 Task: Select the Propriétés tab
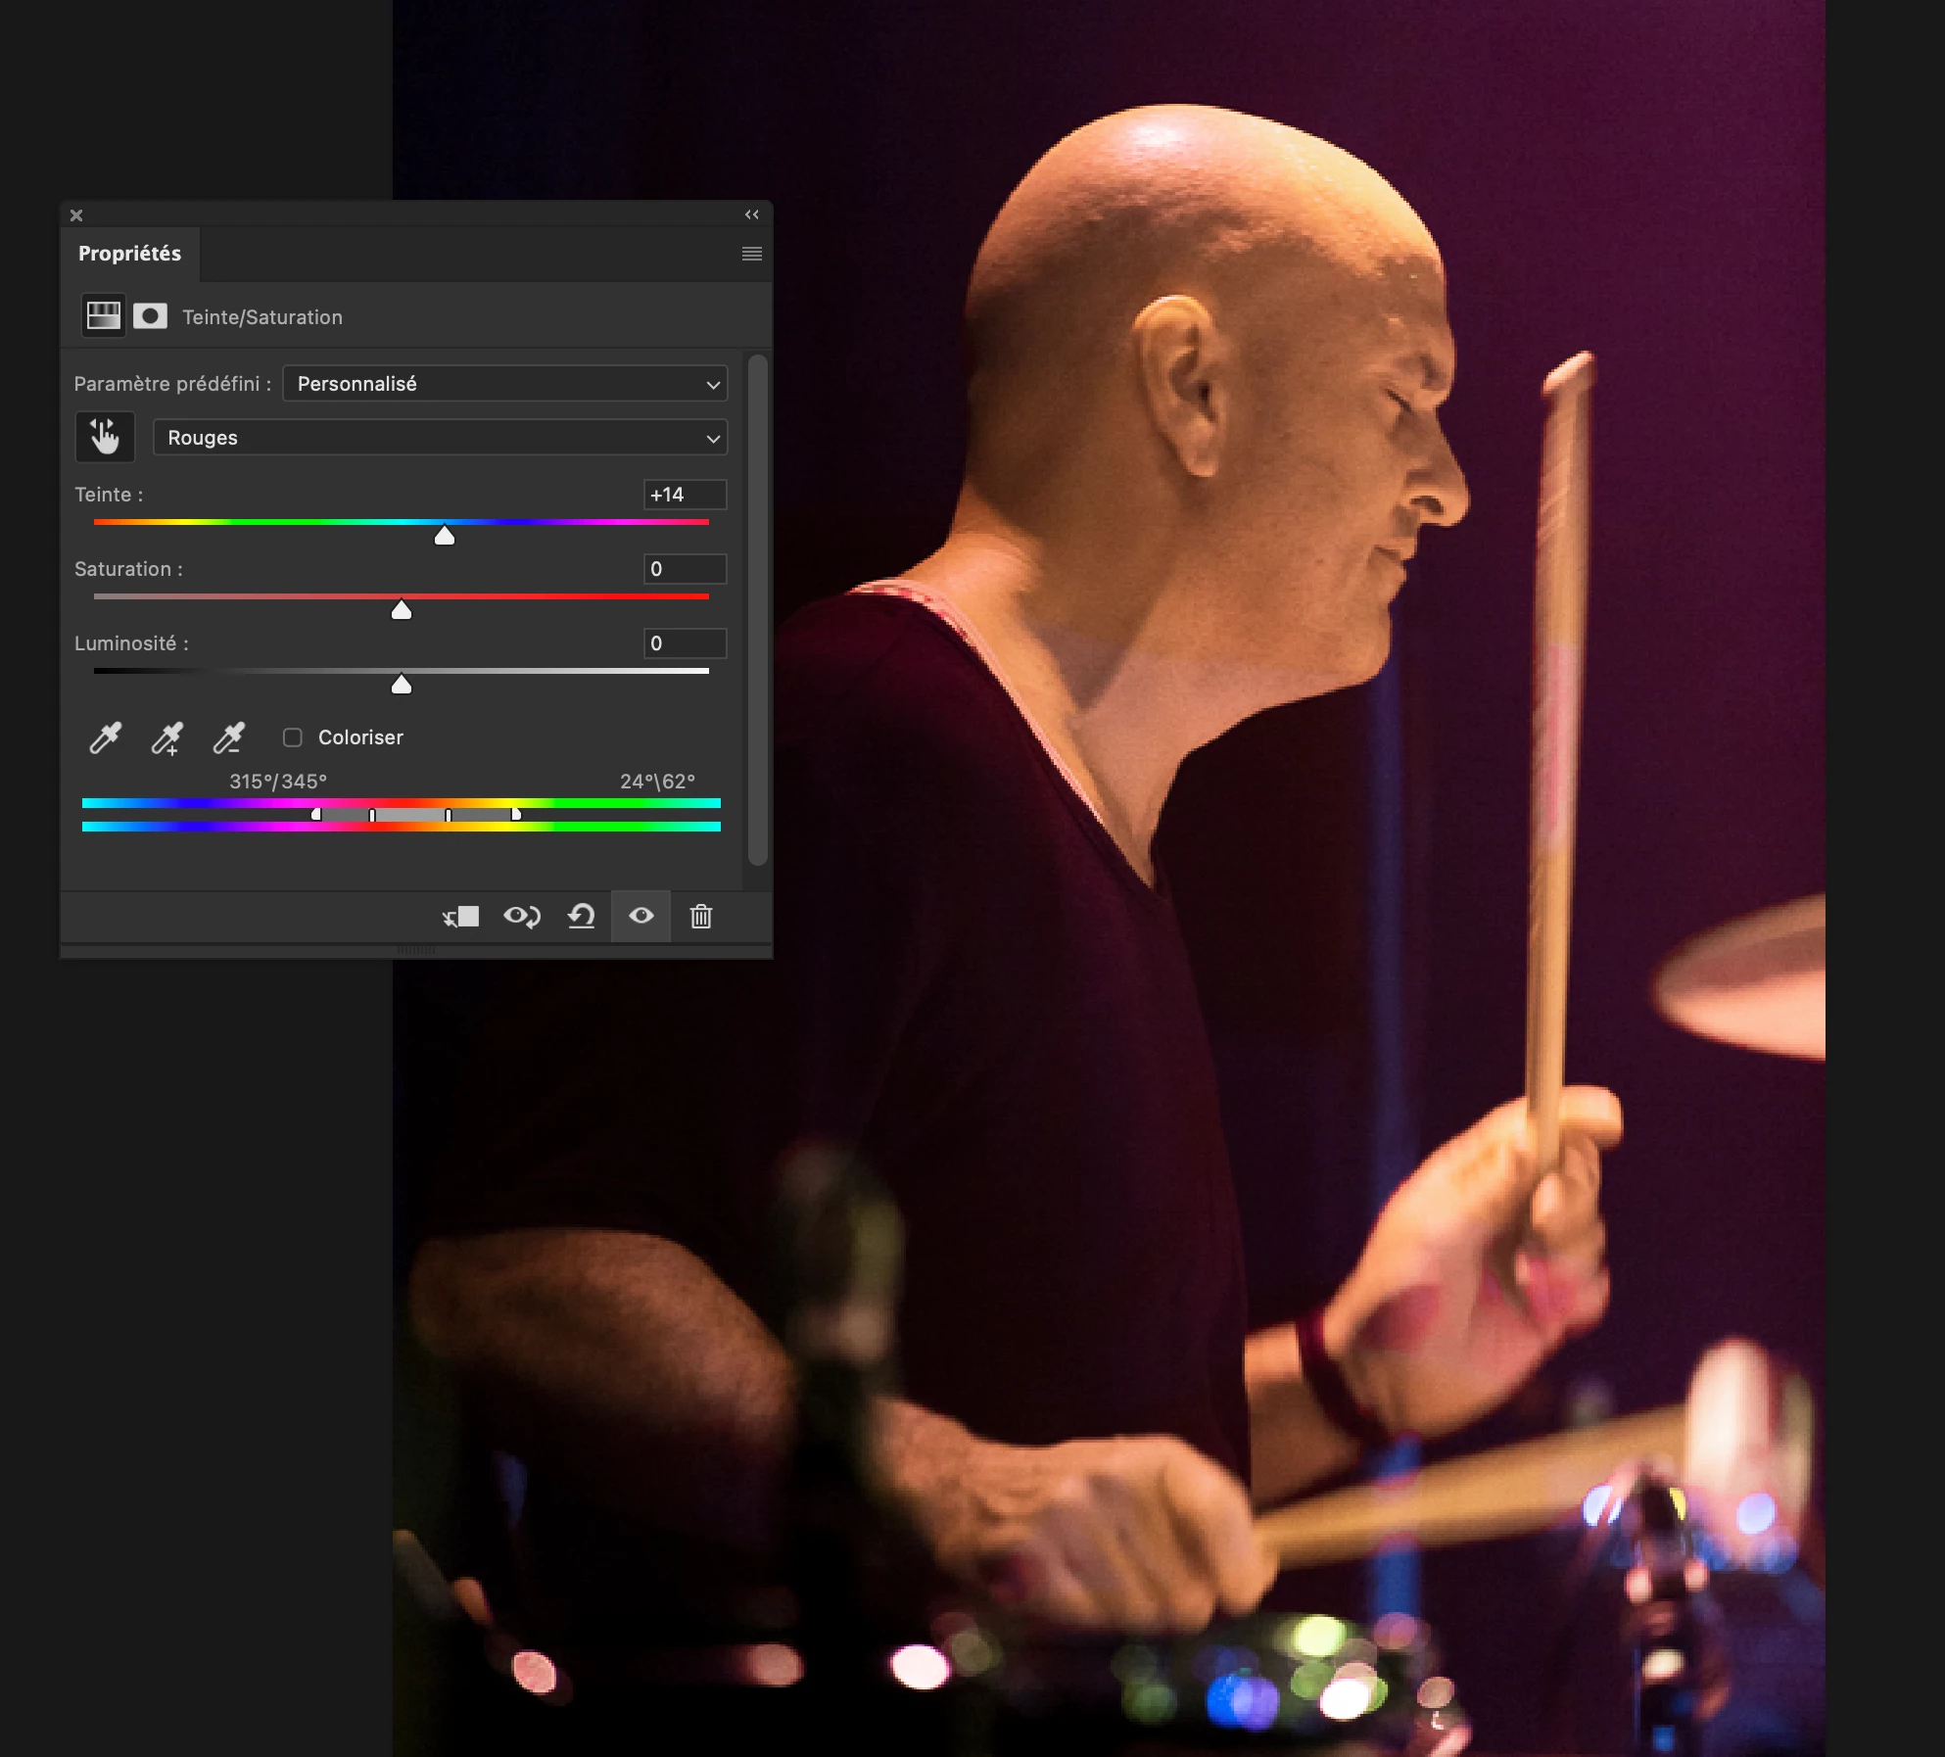129,254
